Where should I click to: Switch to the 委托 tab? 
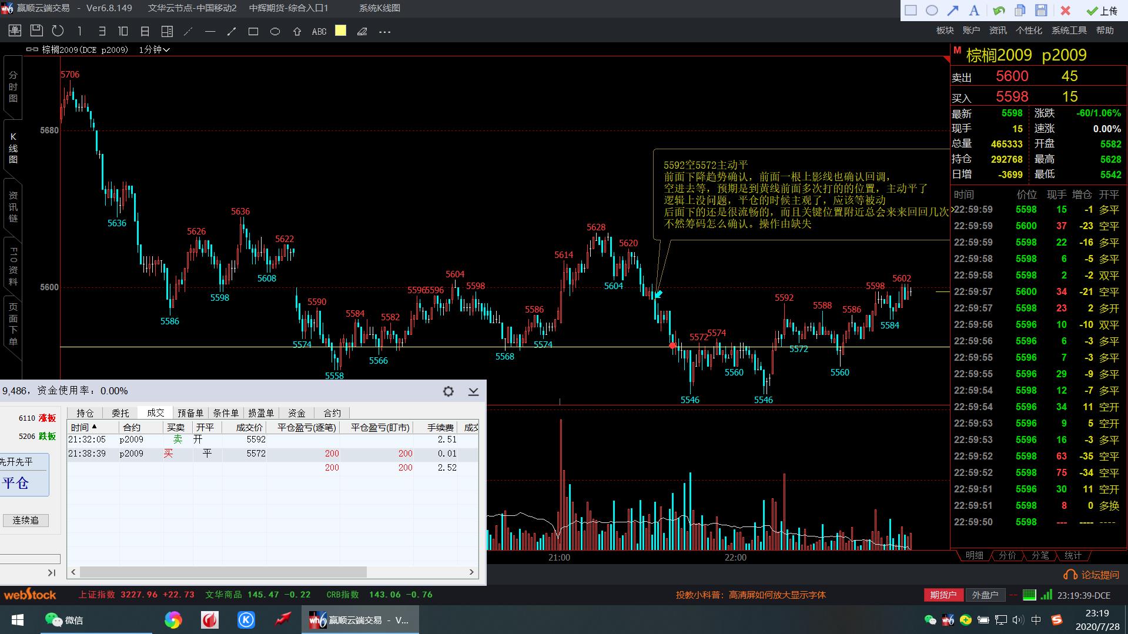pyautogui.click(x=121, y=413)
